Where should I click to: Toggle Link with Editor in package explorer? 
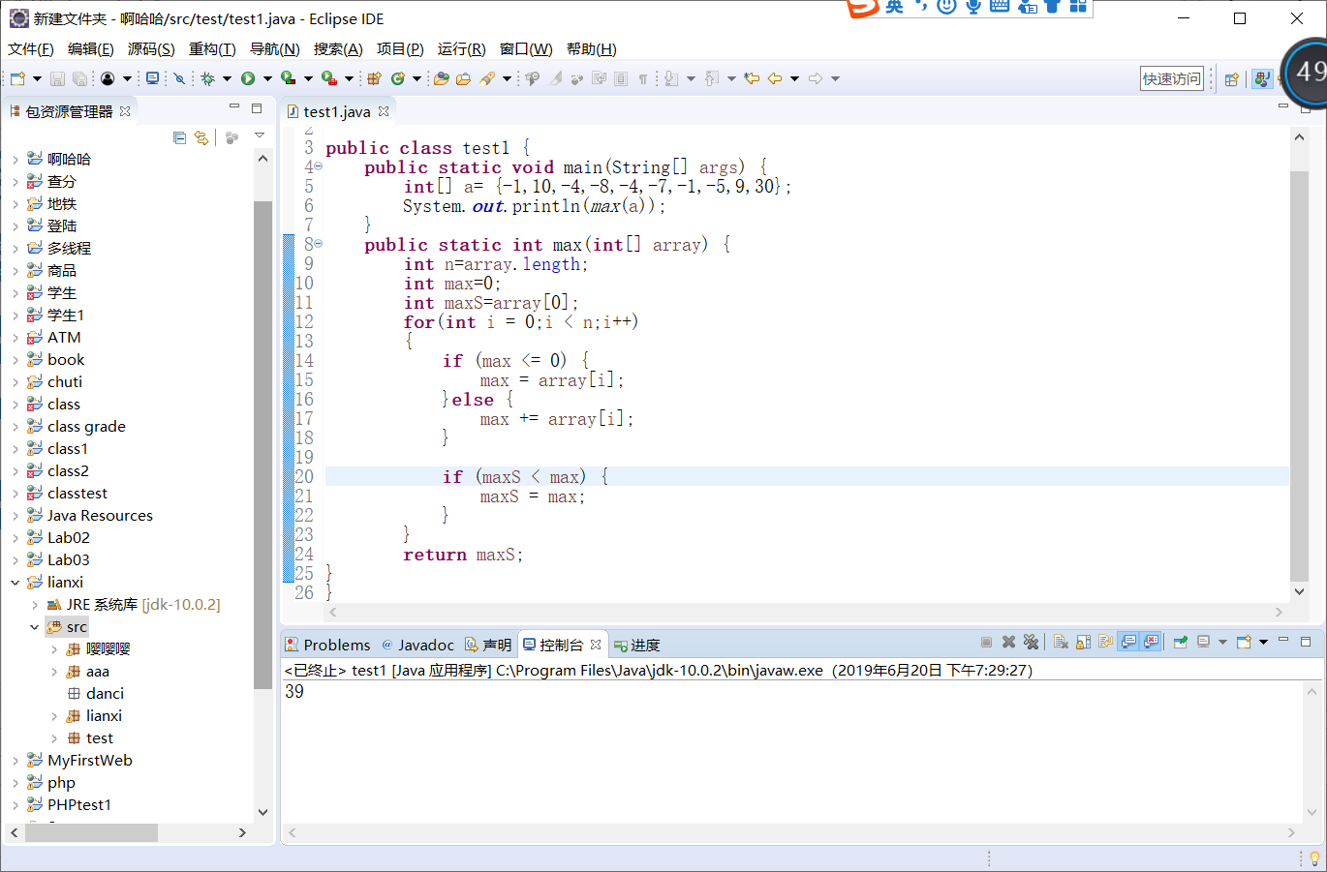coord(201,137)
